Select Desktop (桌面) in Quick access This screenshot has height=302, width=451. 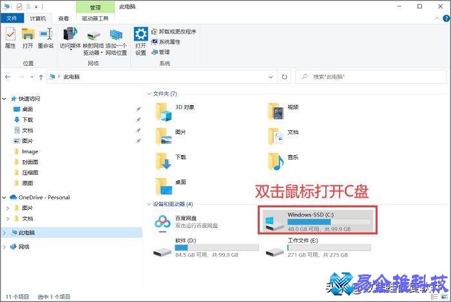pyautogui.click(x=28, y=109)
